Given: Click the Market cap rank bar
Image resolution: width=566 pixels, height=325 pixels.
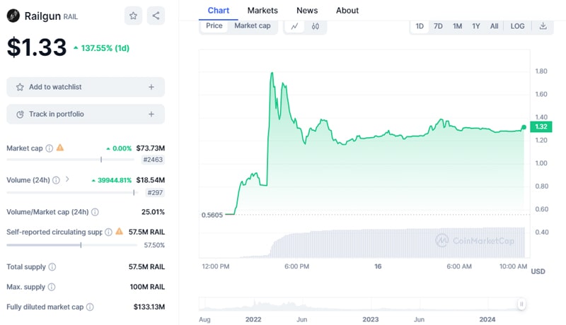Looking at the screenshot, I should coord(70,159).
